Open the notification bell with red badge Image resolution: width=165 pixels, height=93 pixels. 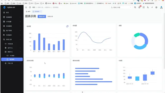click(139, 7)
